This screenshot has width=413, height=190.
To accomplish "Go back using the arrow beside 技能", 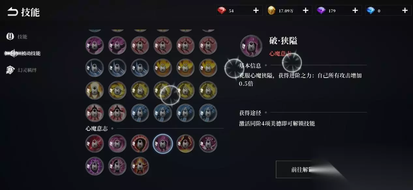I will coord(12,12).
